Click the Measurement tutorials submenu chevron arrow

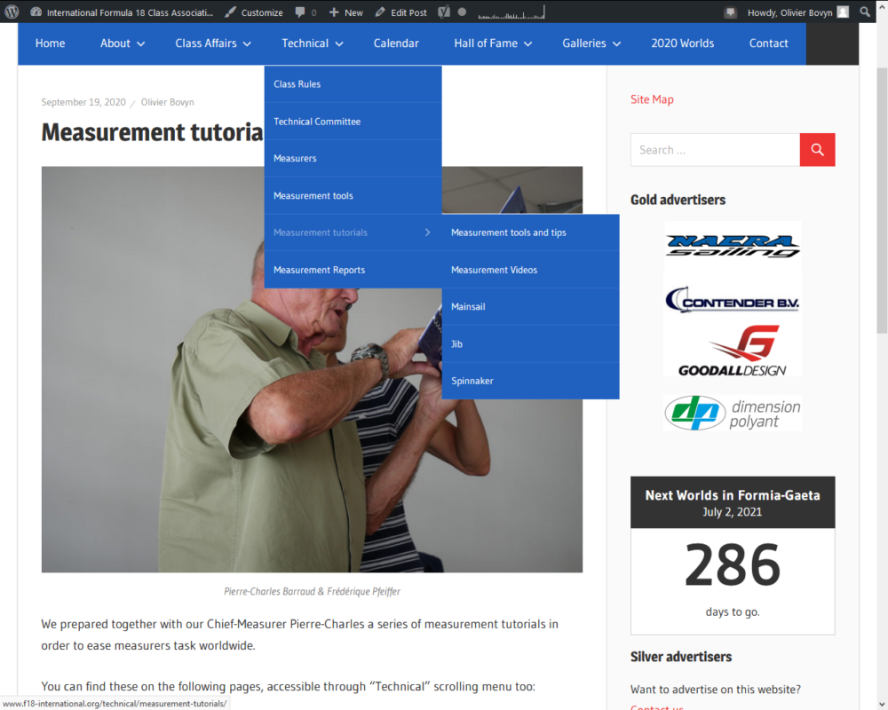pos(428,233)
